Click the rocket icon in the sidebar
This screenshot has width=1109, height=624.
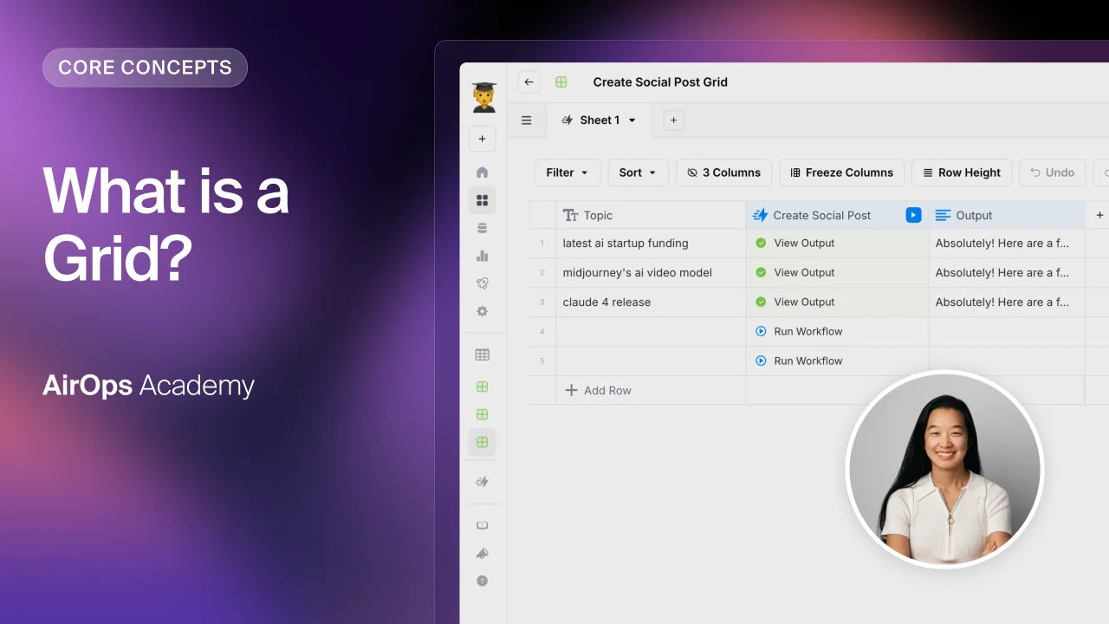pyautogui.click(x=483, y=283)
